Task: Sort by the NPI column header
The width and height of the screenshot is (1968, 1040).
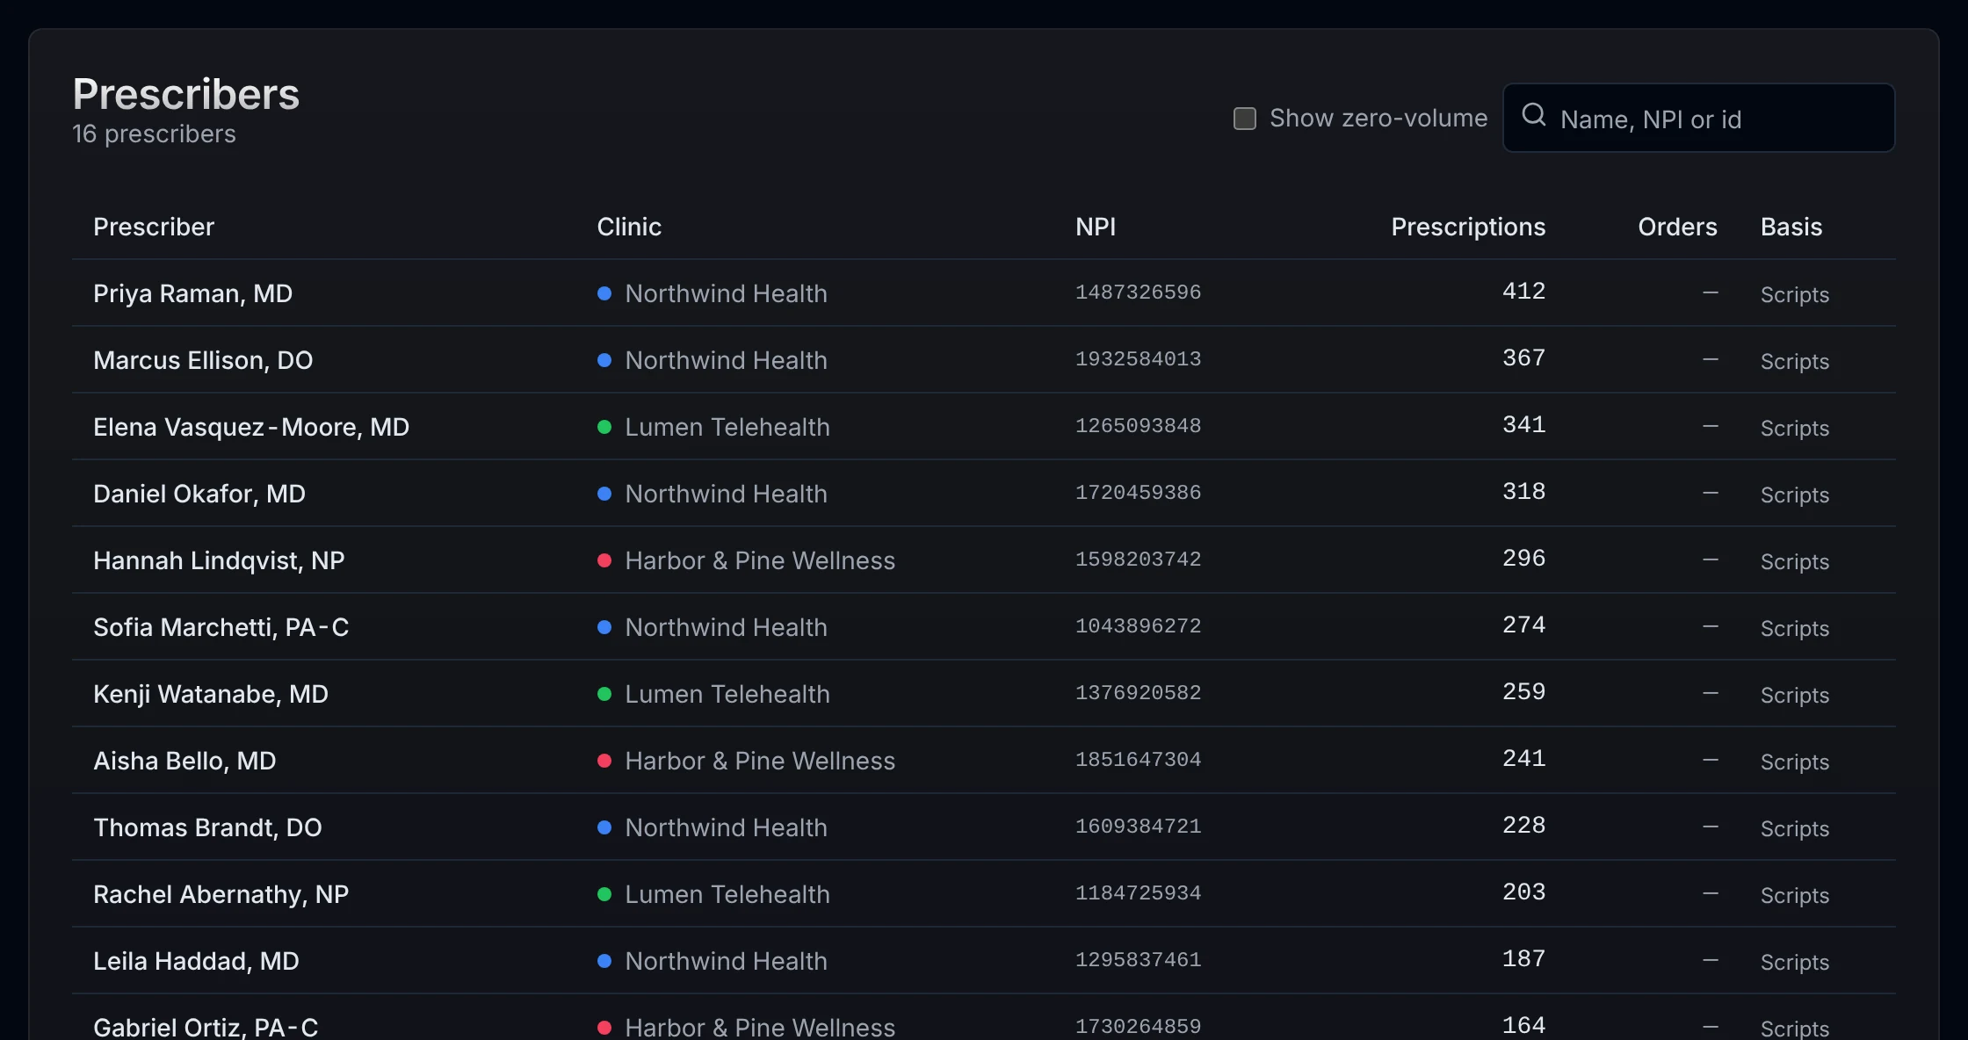Action: (1096, 227)
